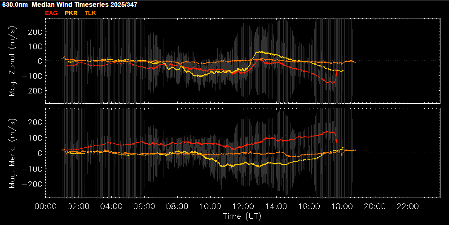Viewport: 449px width, 225px height.
Task: Click the Time (UT) axis title
Action: 242,216
